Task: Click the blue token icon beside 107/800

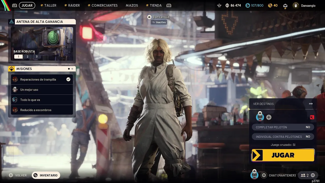Action: coord(248,5)
